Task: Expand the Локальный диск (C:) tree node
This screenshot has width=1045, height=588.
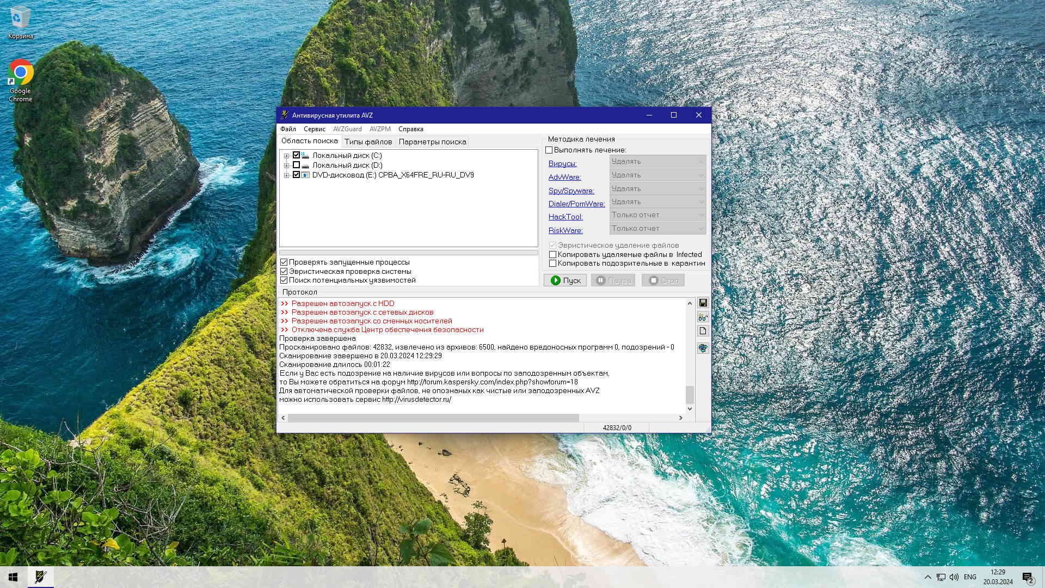Action: [x=286, y=156]
